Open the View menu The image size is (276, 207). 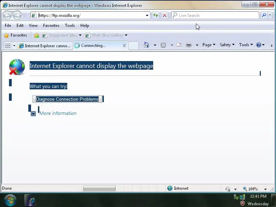click(33, 26)
